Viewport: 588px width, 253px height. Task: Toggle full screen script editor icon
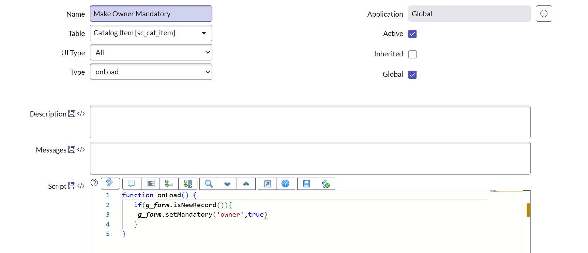click(x=267, y=184)
